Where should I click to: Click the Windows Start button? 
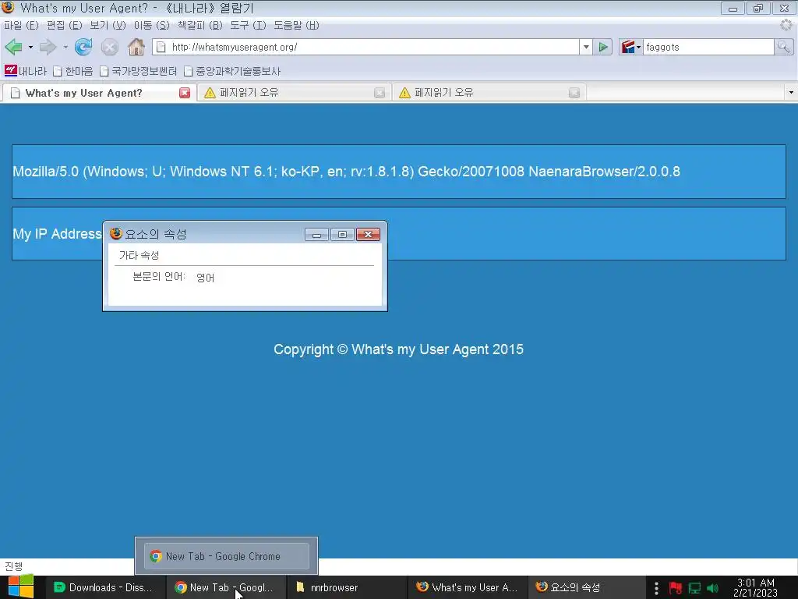[x=21, y=587]
